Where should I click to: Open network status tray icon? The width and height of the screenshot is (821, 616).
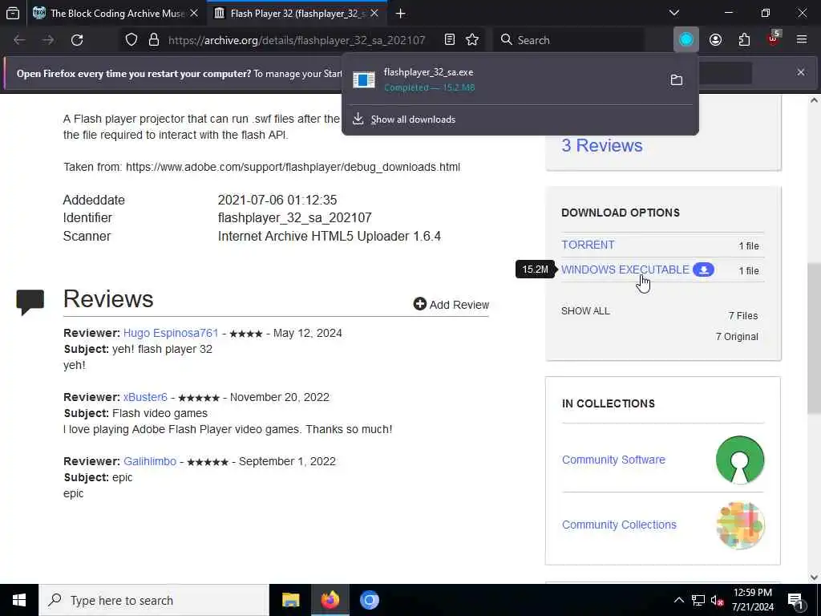click(698, 600)
